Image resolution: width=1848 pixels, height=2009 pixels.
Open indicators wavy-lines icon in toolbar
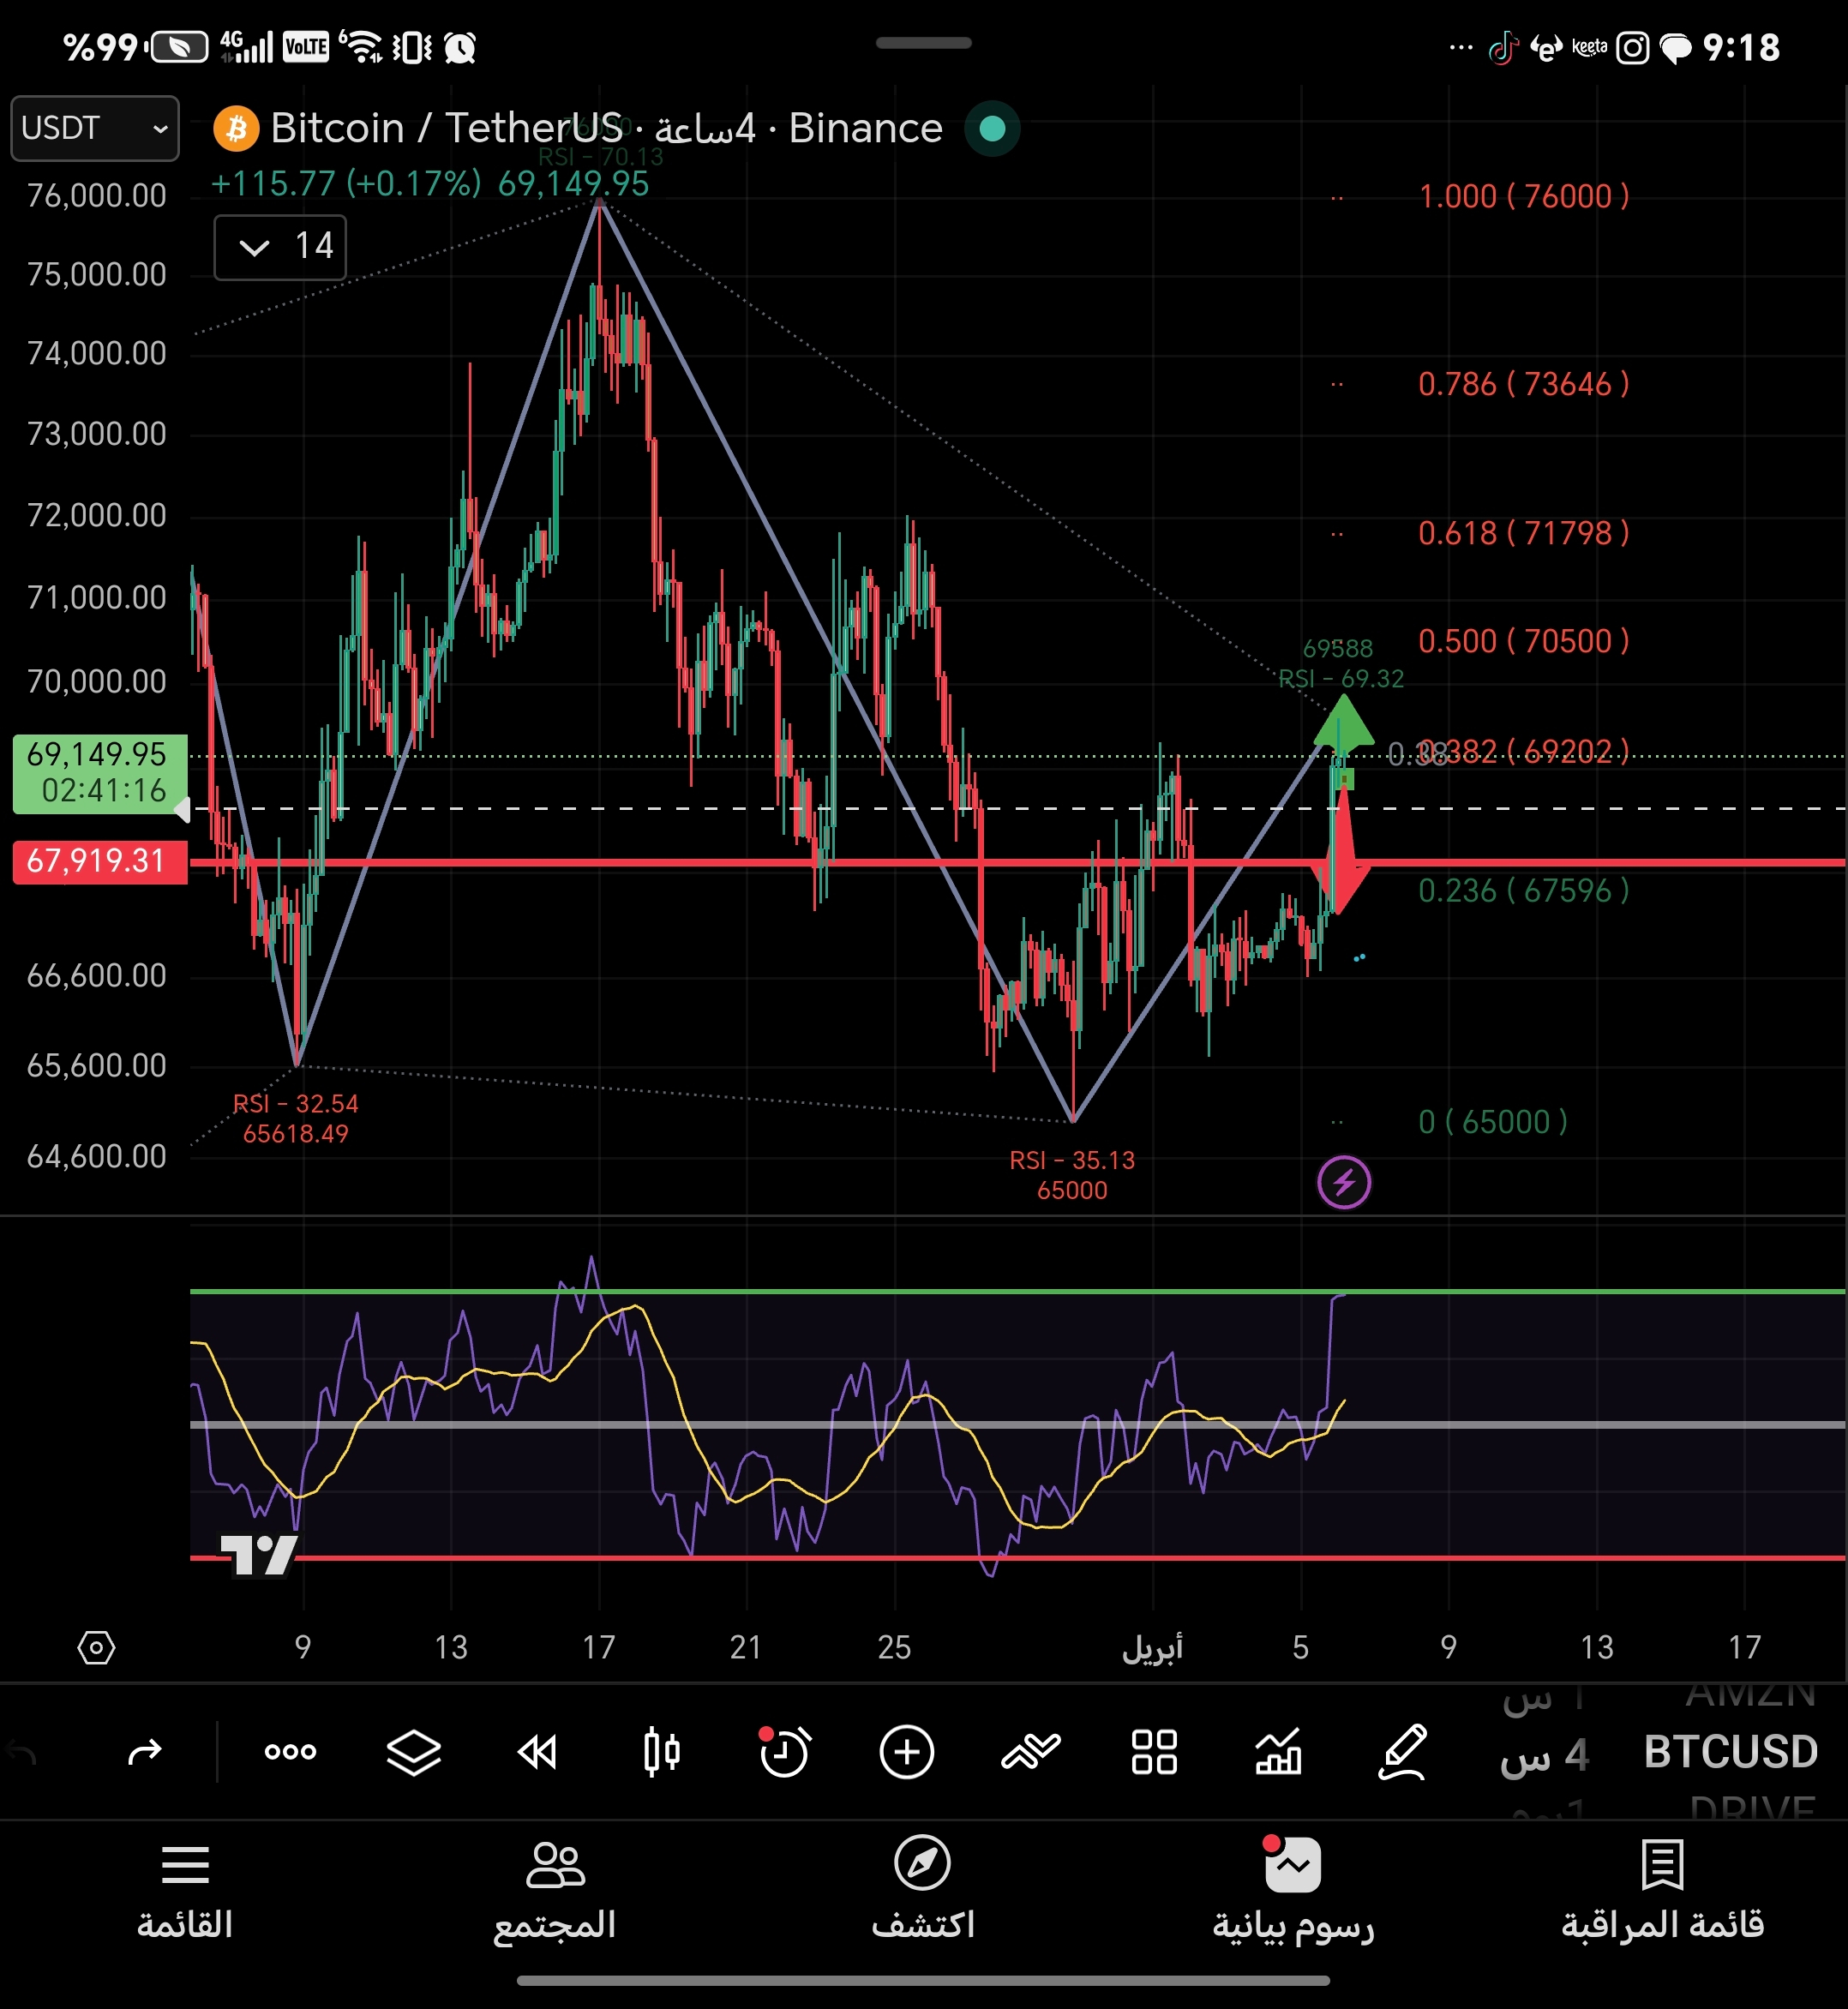pyautogui.click(x=1030, y=1752)
